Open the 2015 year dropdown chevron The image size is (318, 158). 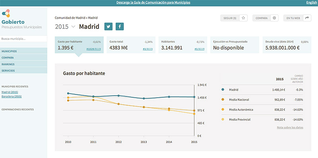click(x=74, y=27)
